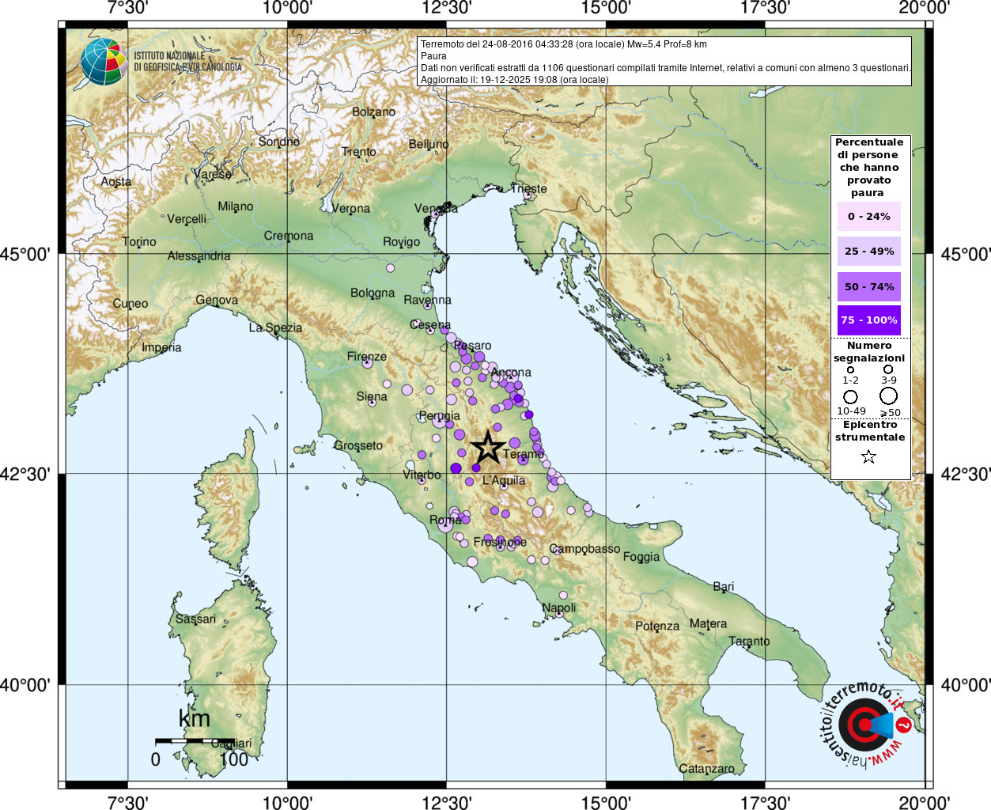Click the Venezia city label
Viewport: 991px width, 810px height.
pyautogui.click(x=436, y=208)
